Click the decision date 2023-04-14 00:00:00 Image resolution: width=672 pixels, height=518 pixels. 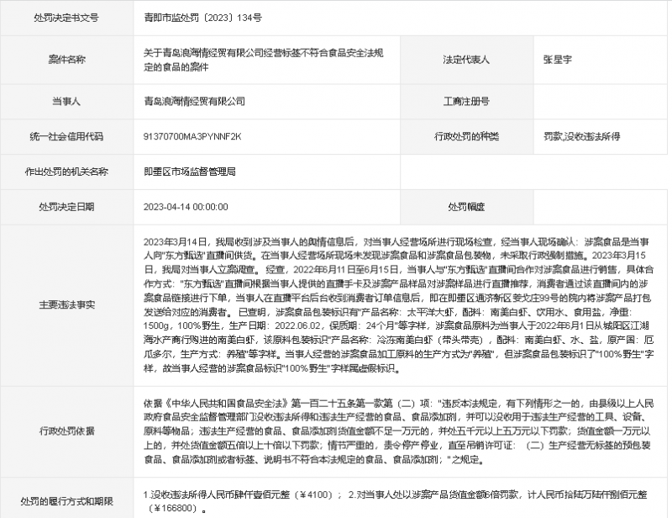pyautogui.click(x=186, y=205)
